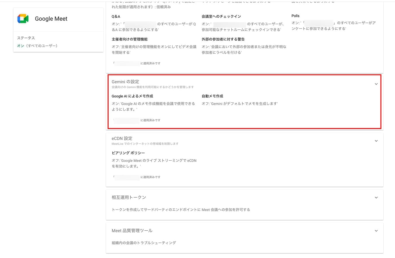This screenshot has width=395, height=258.
Task: Expand the Meet 品質管理ツール section chevron
Action: 376,231
